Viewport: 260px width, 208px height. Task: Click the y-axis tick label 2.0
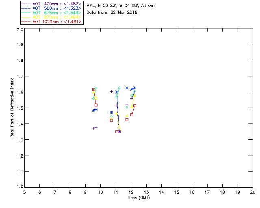(x=20, y=30)
